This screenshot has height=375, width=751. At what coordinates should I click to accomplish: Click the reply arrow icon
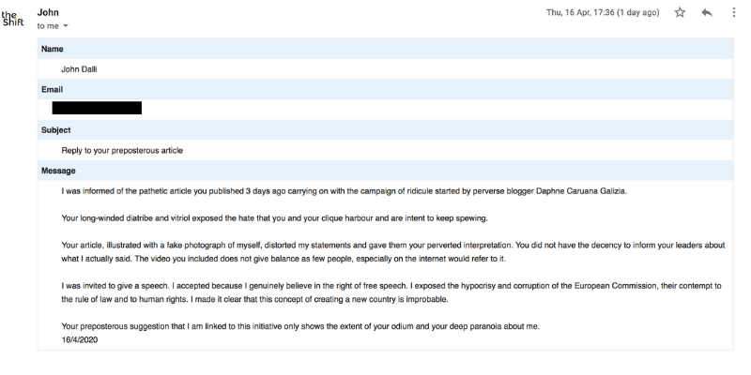(706, 13)
